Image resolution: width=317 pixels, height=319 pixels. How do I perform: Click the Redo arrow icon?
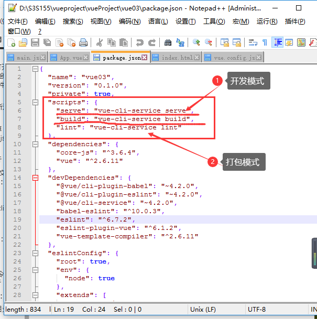[x=152, y=42]
